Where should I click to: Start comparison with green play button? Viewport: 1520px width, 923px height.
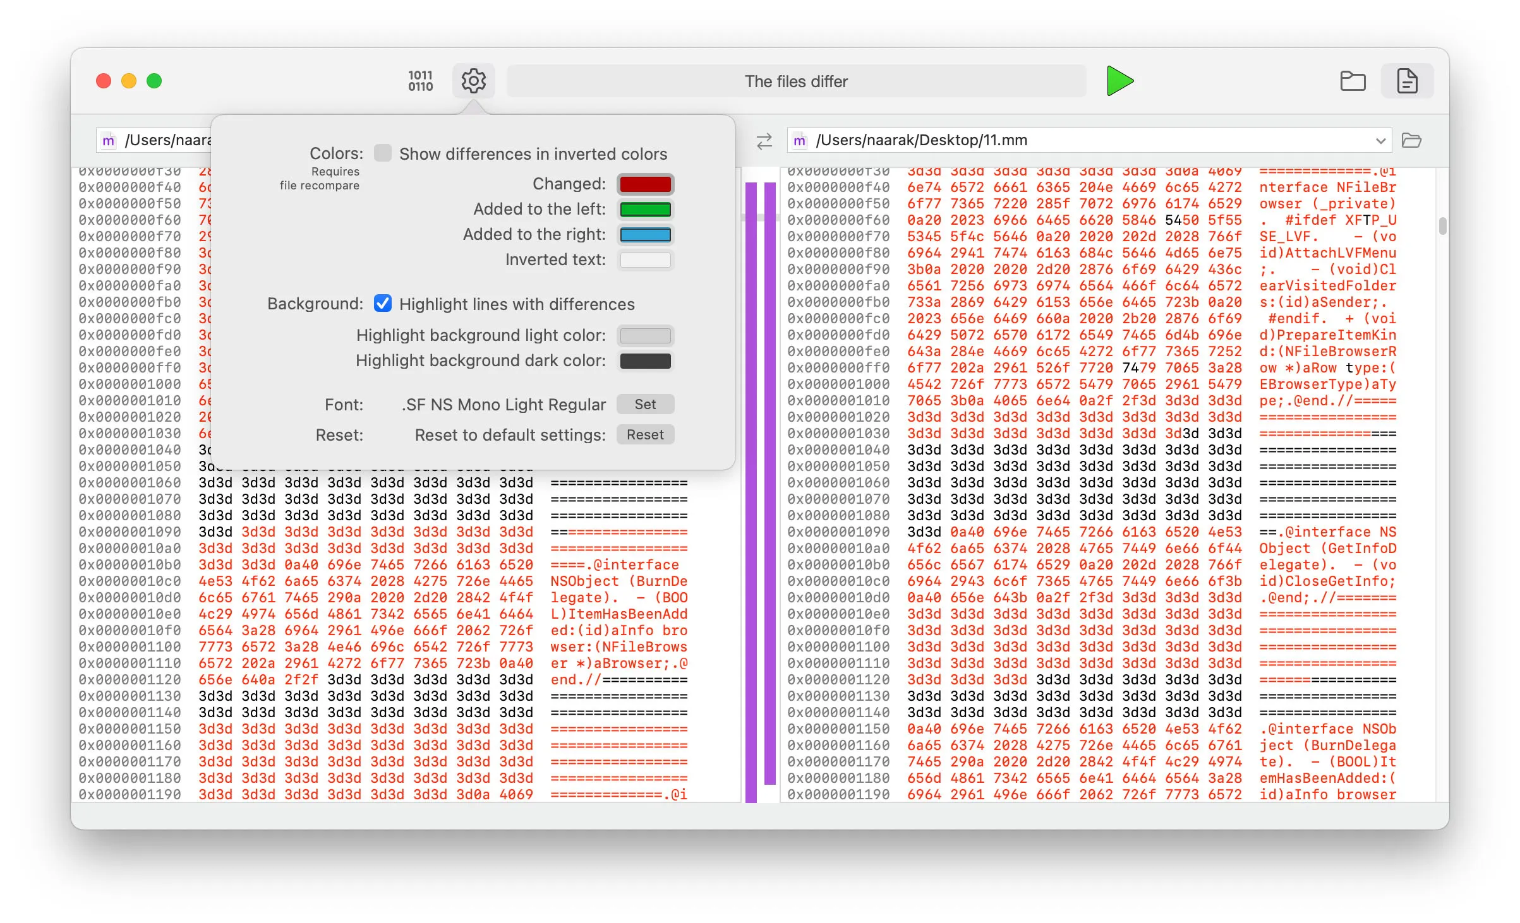[x=1120, y=81]
